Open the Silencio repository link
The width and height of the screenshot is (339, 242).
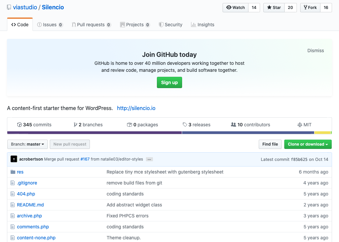(53, 7)
